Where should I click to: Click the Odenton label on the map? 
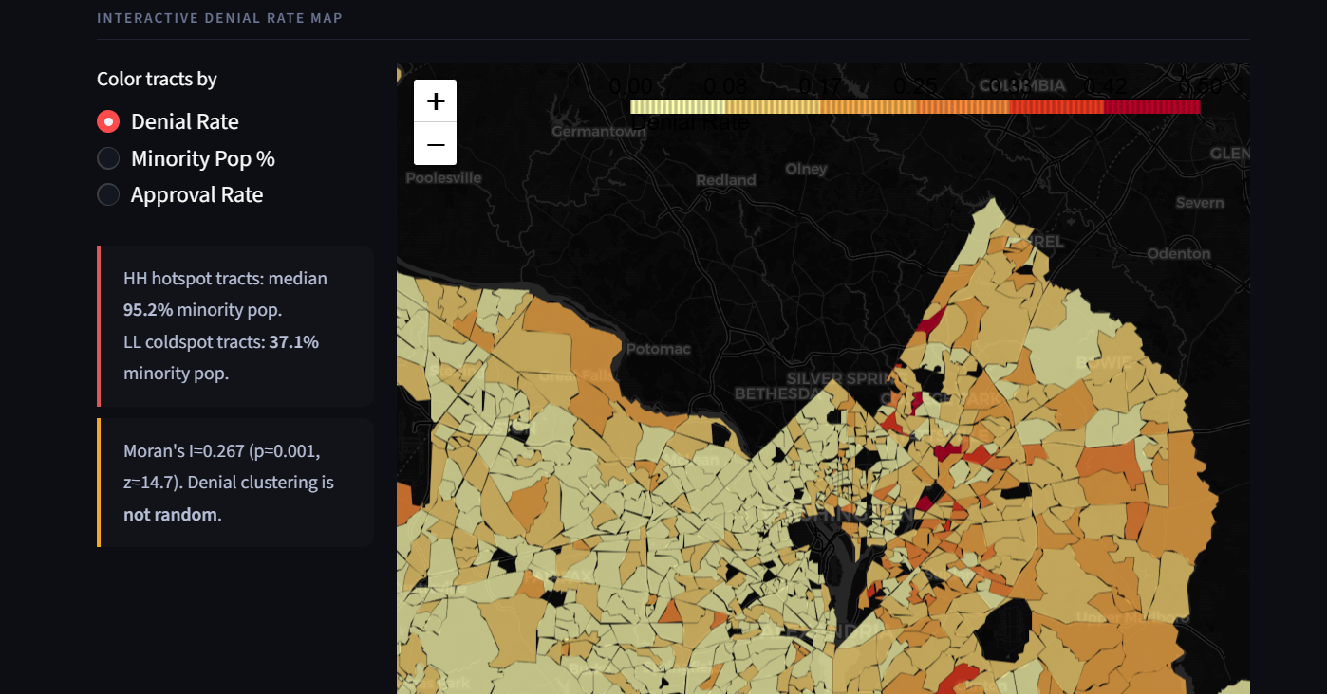point(1179,253)
